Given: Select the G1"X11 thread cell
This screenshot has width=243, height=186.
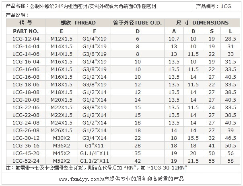Looking at the screenshot, I should coord(95,145).
